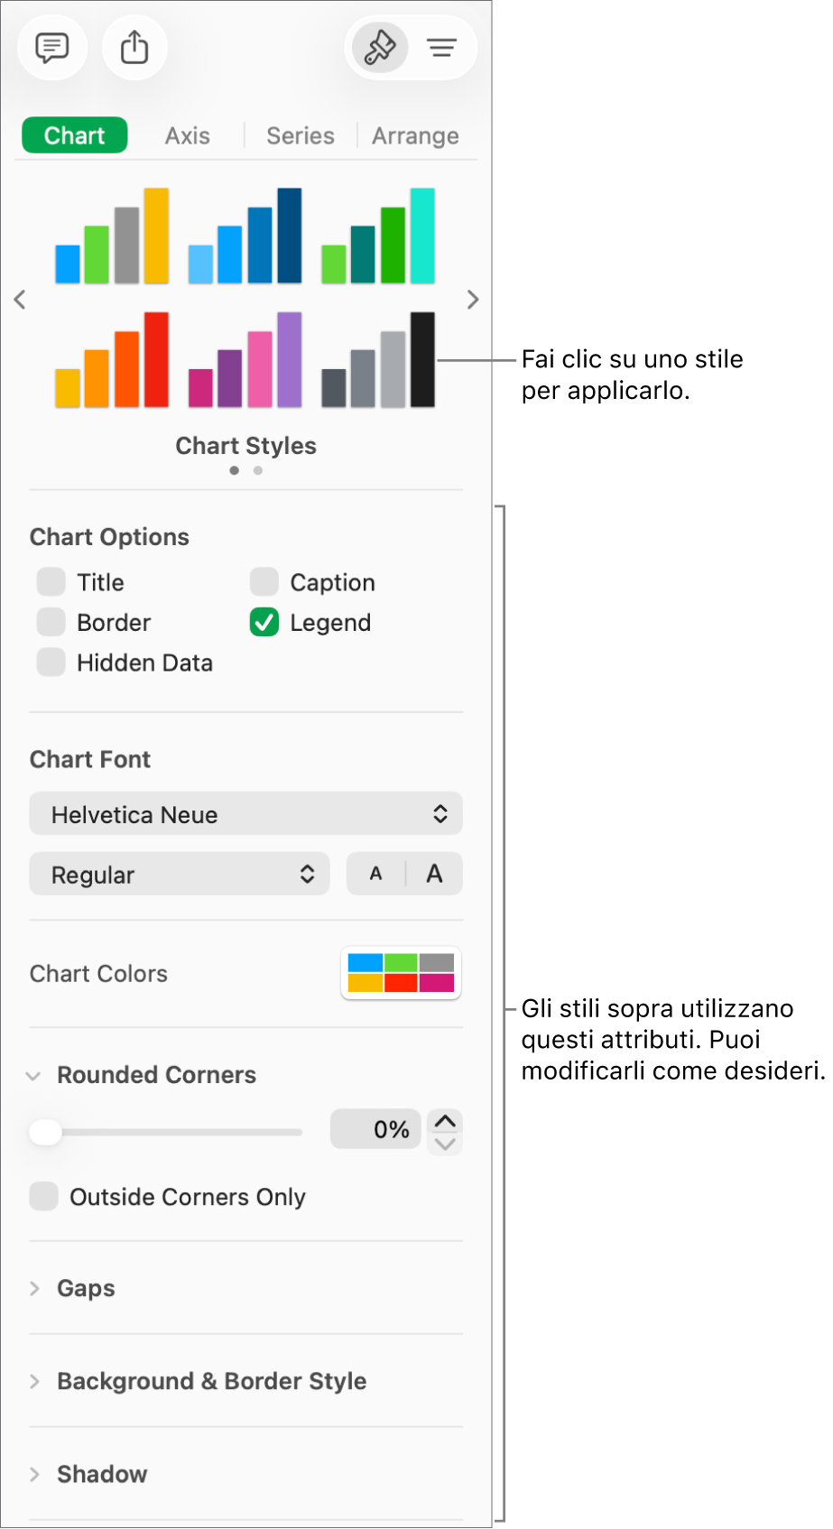The image size is (833, 1529).
Task: Switch to the Series tab
Action: 299,134
